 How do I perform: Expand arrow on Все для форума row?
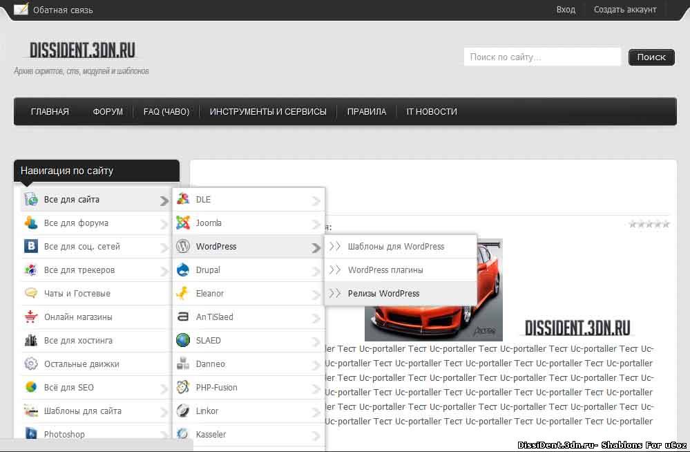click(x=164, y=224)
